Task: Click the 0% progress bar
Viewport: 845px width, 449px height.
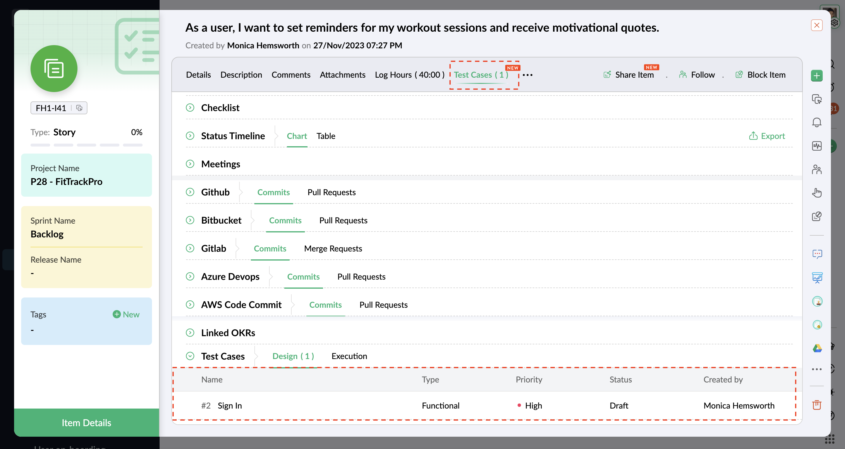Action: 86,145
